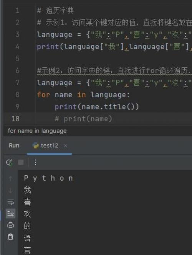Image resolution: width=192 pixels, height=255 pixels.
Task: Click the '我' console output line
Action: click(27, 190)
